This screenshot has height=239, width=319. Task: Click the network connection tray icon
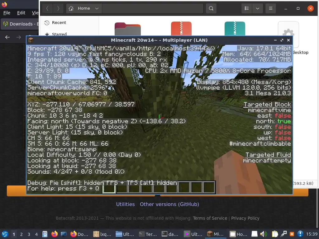pos(283,234)
